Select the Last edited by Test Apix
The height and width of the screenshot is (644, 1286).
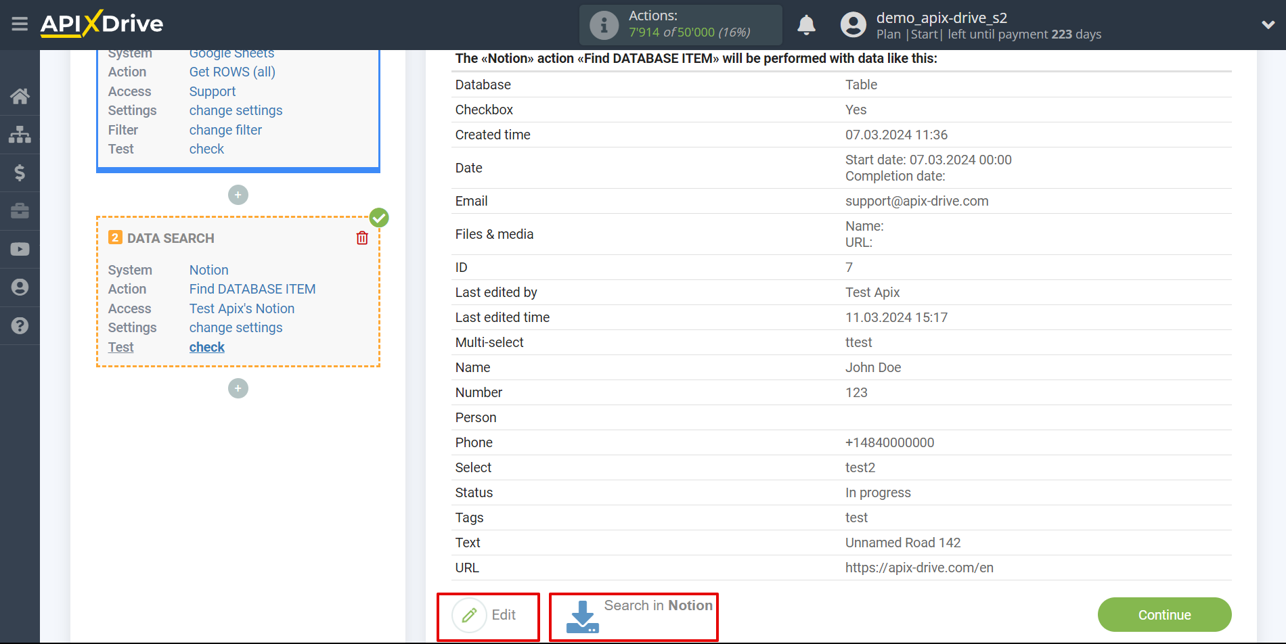(x=872, y=292)
